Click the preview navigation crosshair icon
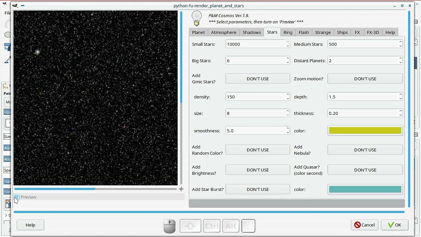 click(181, 189)
